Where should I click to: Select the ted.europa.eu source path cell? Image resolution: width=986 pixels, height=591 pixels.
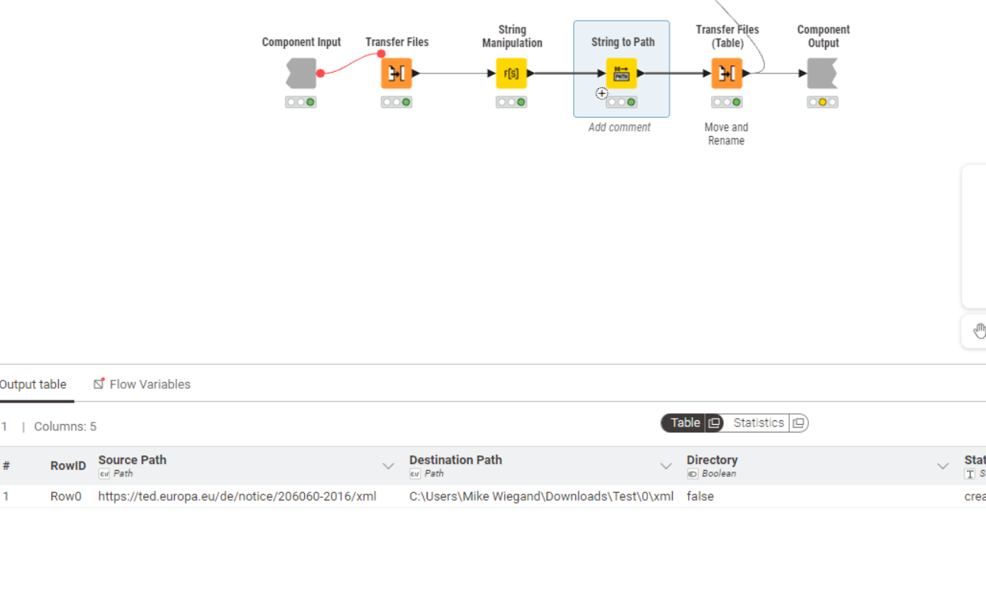pos(237,496)
